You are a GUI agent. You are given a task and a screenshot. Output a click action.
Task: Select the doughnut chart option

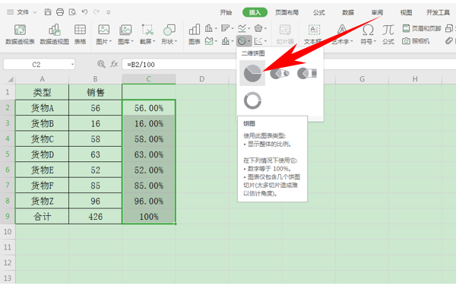(x=252, y=100)
